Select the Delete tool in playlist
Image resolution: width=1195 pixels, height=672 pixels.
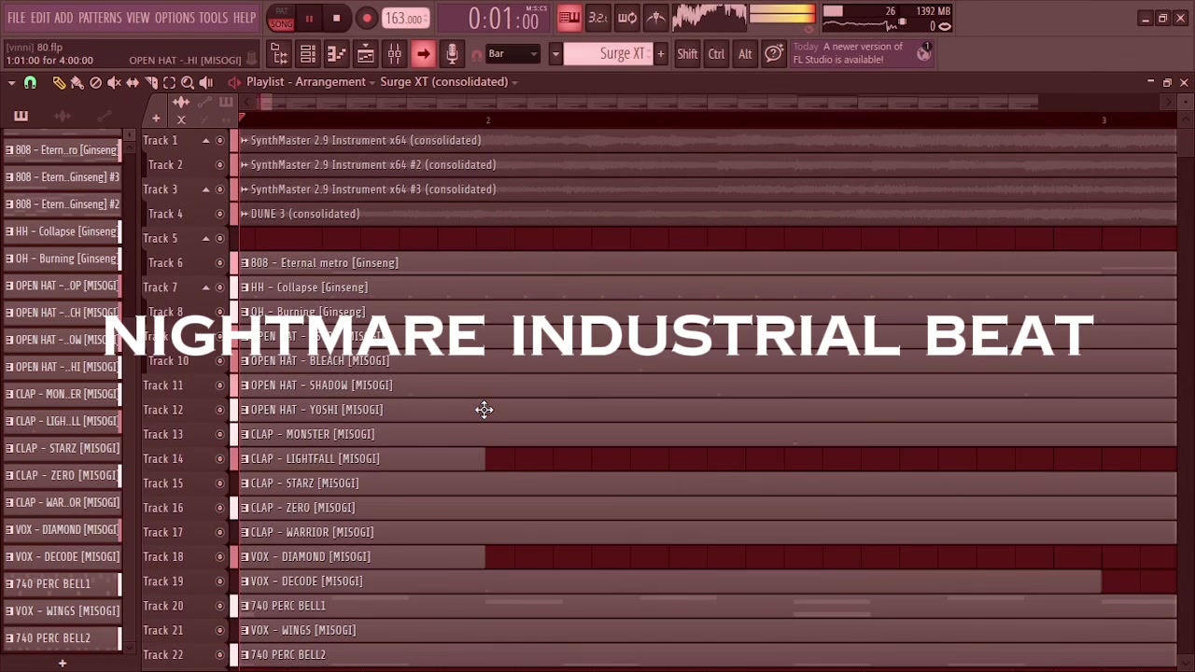[x=95, y=82]
